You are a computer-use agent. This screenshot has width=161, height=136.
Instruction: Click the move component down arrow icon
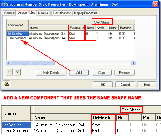point(18,72)
